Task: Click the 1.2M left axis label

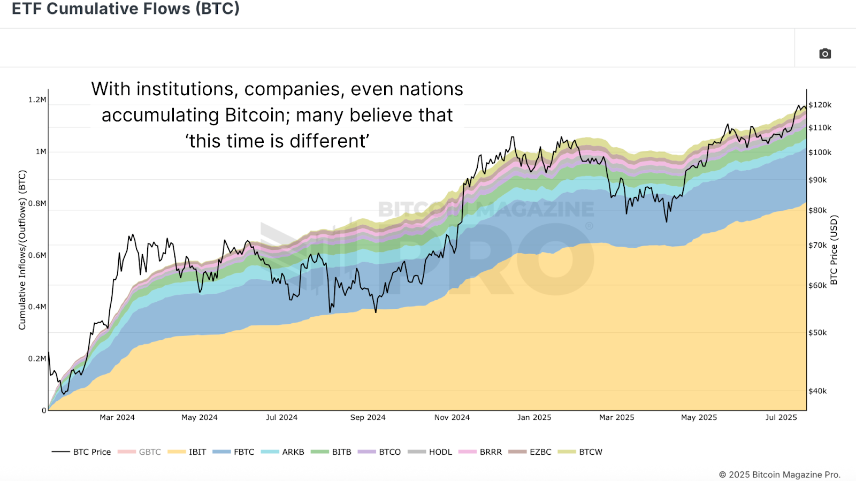Action: [x=37, y=100]
